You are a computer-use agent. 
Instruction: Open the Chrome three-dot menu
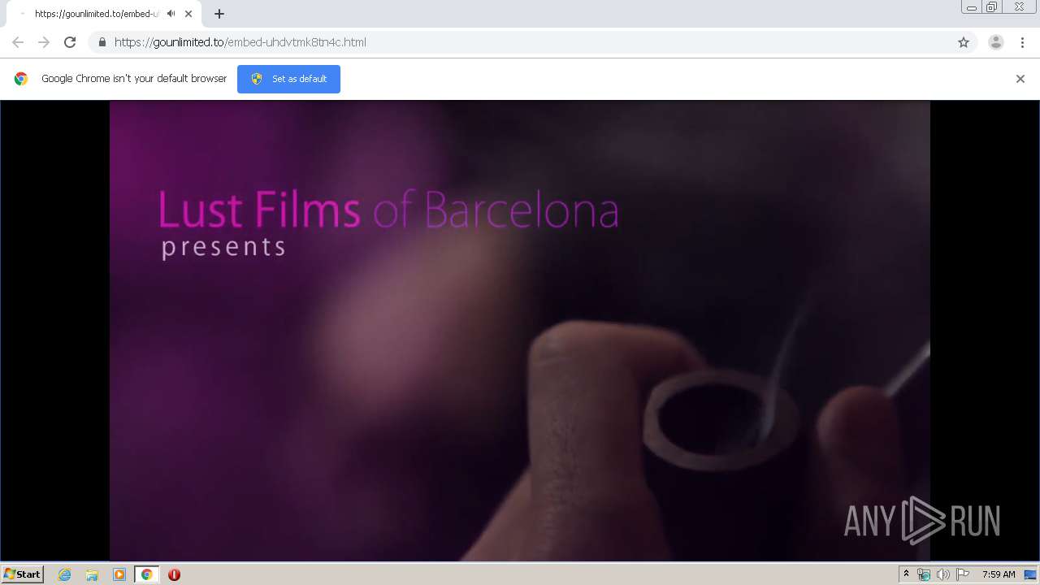[1022, 42]
